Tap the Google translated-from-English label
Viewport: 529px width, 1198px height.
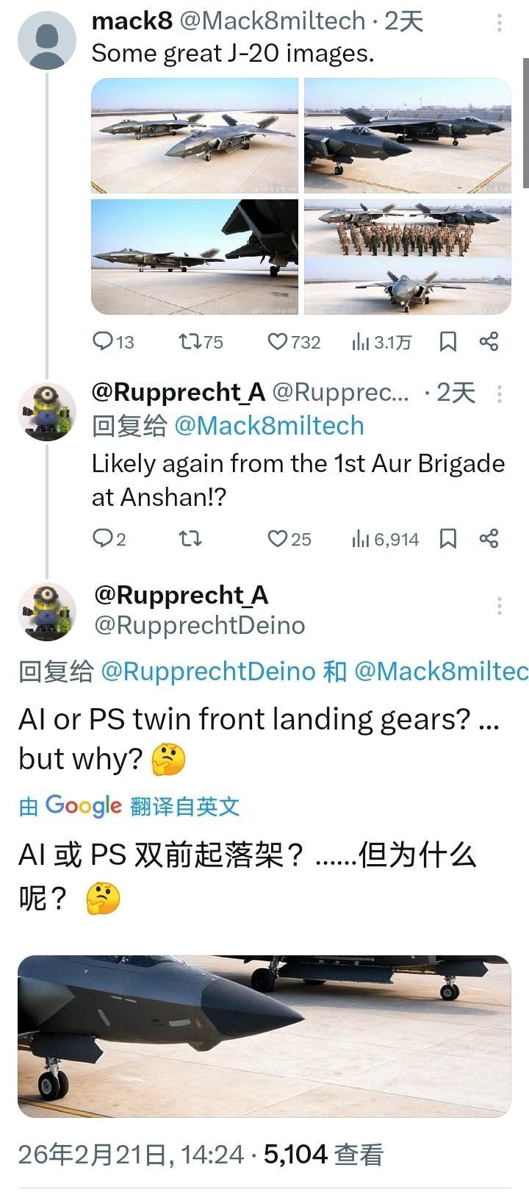(129, 806)
